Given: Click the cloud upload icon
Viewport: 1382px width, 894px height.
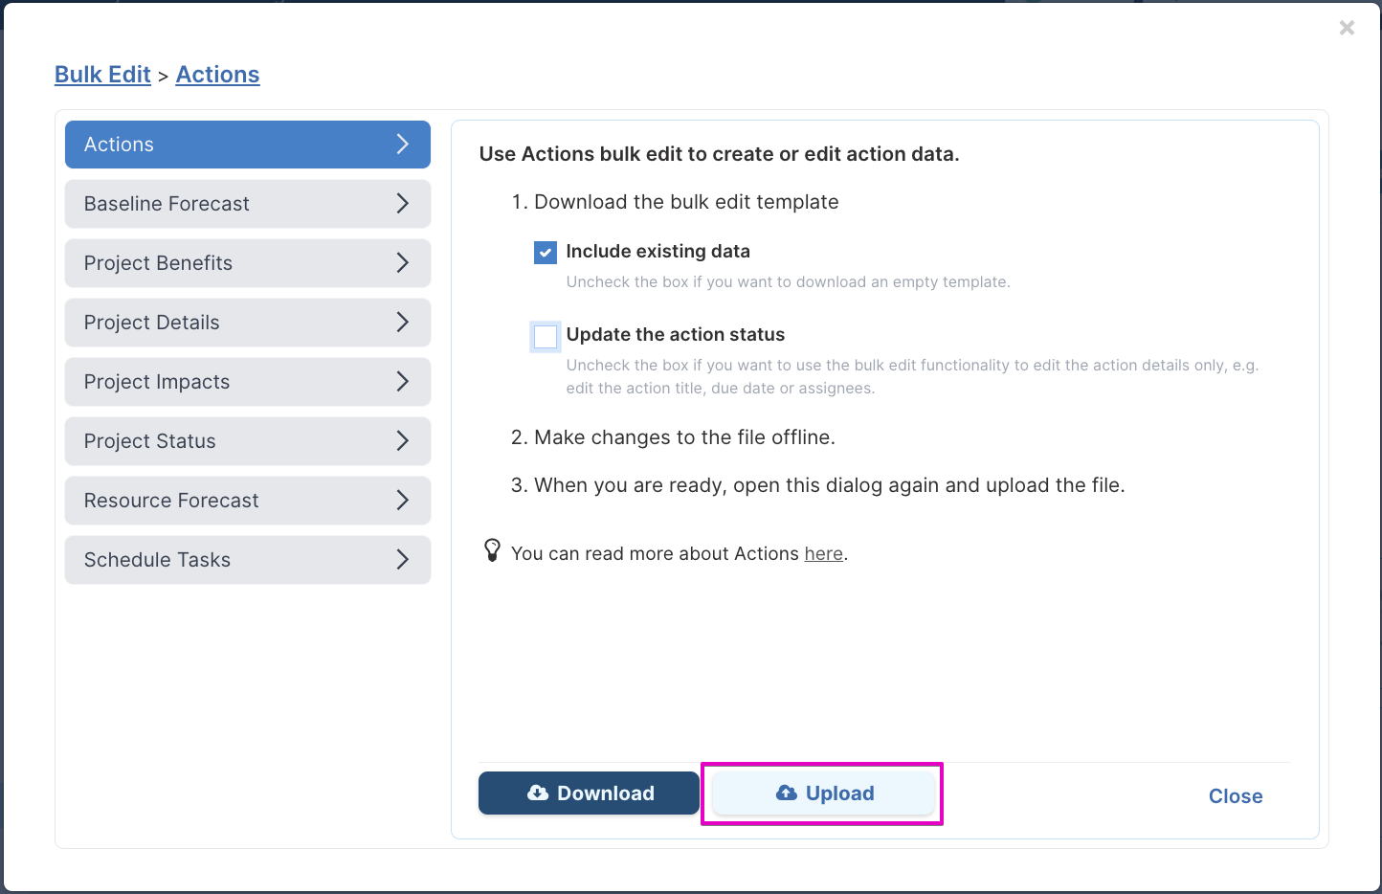Looking at the screenshot, I should (787, 793).
